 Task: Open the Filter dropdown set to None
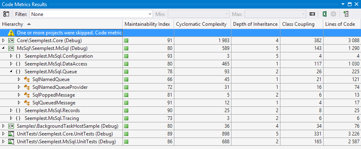click(x=91, y=14)
